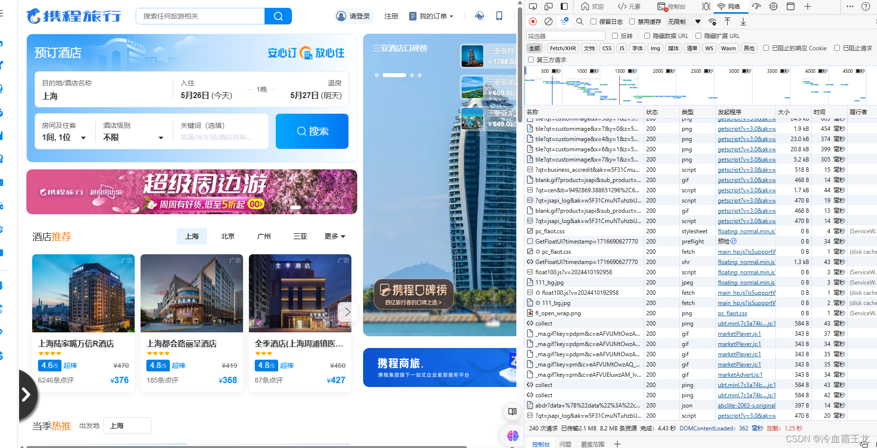This screenshot has height=448, width=877.
Task: Import HAR file with up arrow
Action: tap(727, 21)
